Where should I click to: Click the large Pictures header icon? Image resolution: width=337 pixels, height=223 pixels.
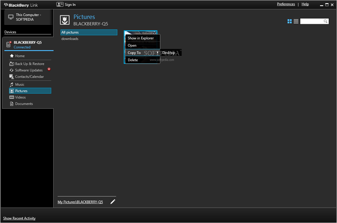65,20
